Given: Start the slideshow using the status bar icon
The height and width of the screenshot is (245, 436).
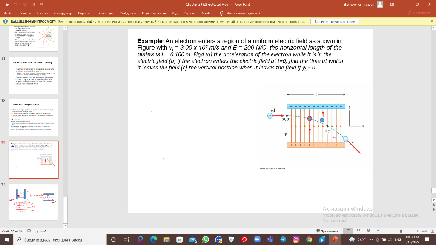Looking at the screenshot, I should point(378,231).
